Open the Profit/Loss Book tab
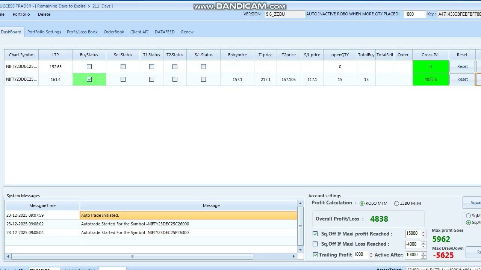 (82, 32)
